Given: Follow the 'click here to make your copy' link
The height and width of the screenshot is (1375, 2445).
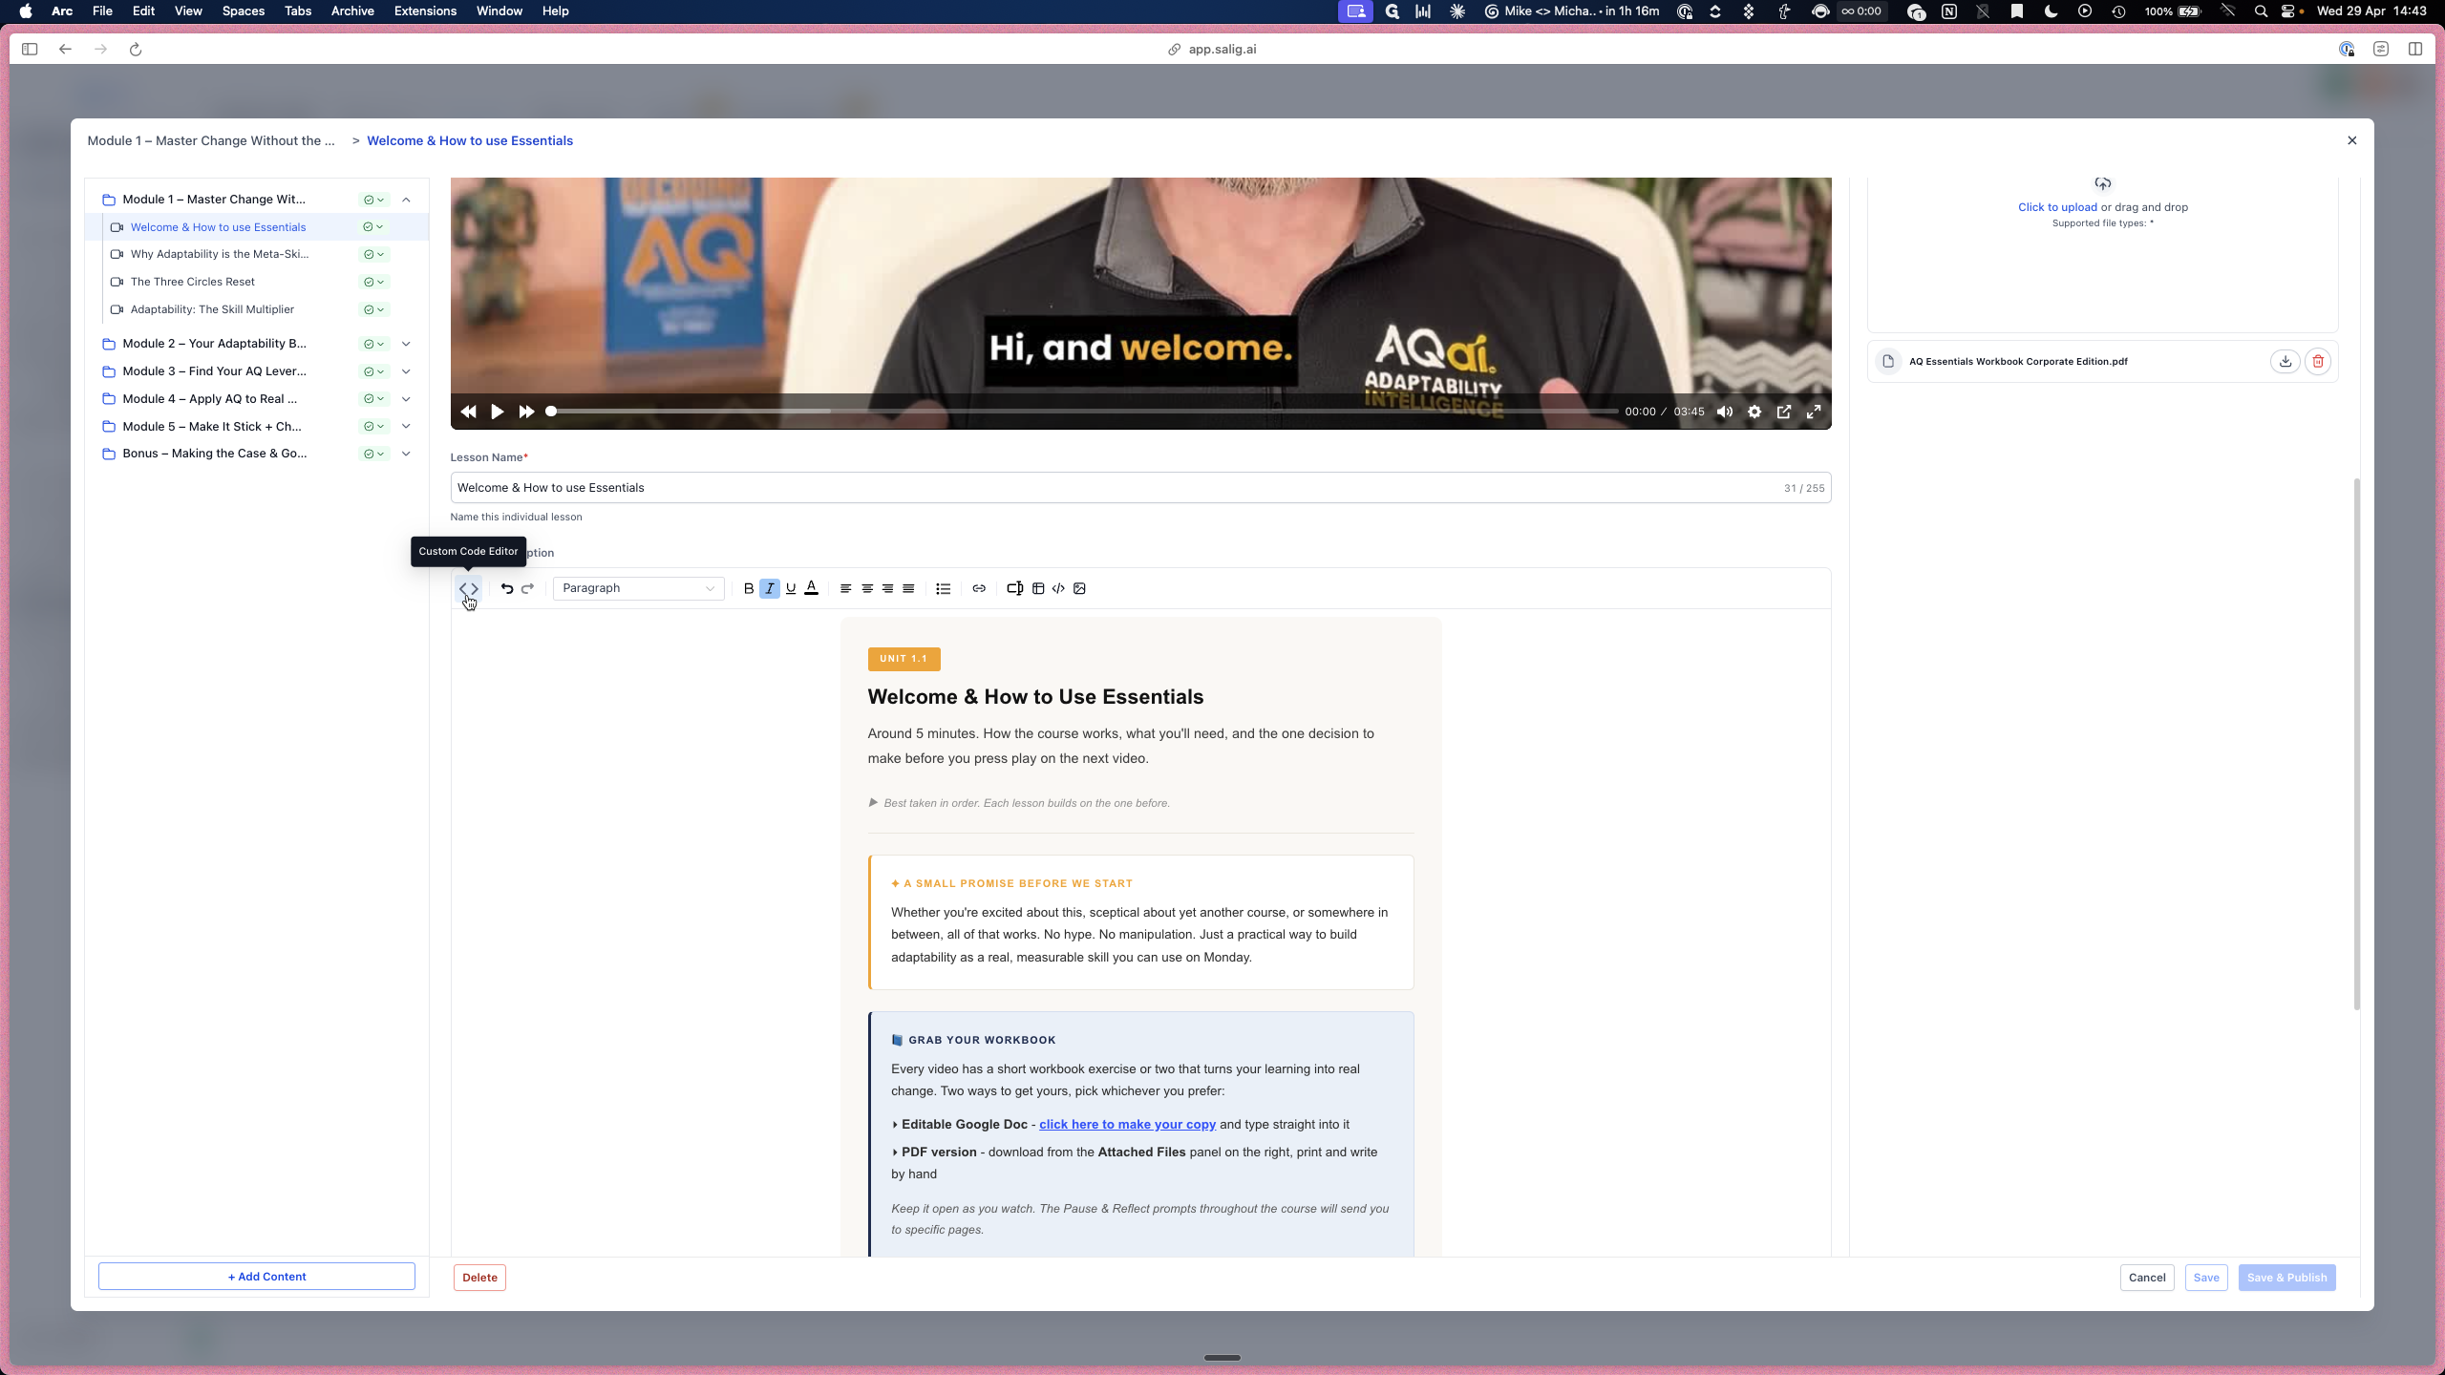Looking at the screenshot, I should click(1127, 1124).
